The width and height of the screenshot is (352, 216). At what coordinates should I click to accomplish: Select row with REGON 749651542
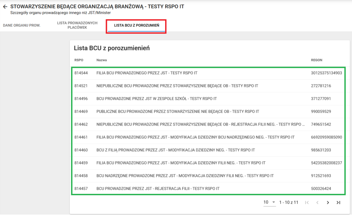pos(321,124)
